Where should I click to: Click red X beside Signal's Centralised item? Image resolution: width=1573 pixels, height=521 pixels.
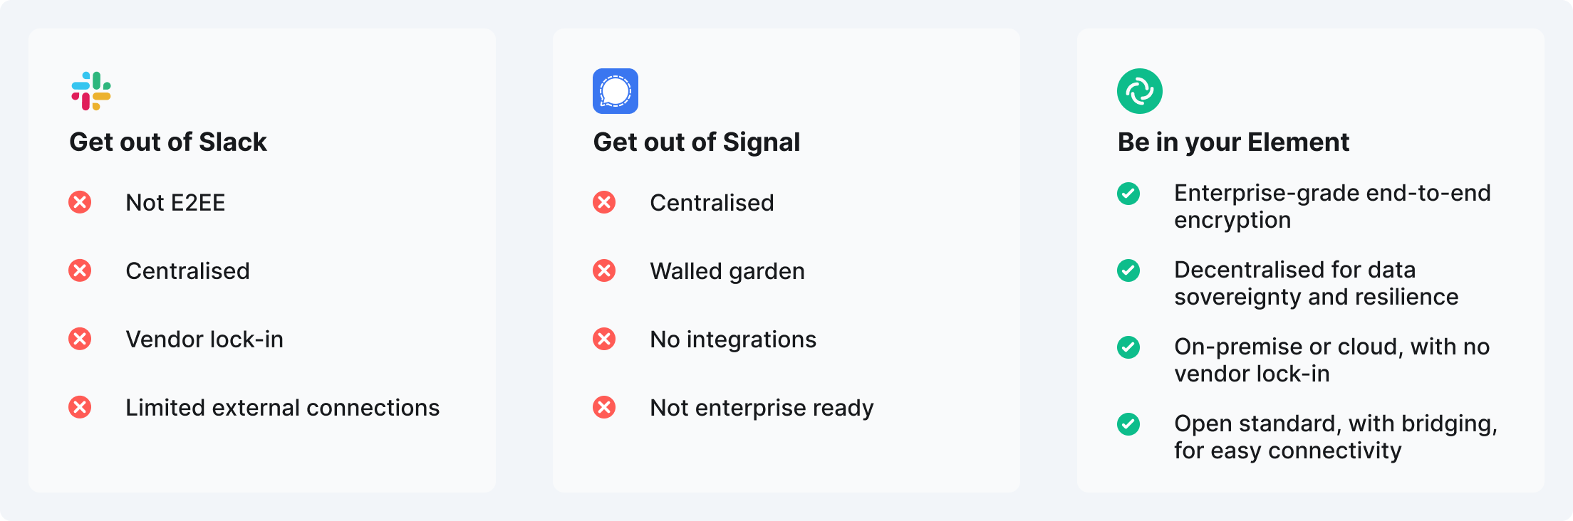tap(604, 202)
